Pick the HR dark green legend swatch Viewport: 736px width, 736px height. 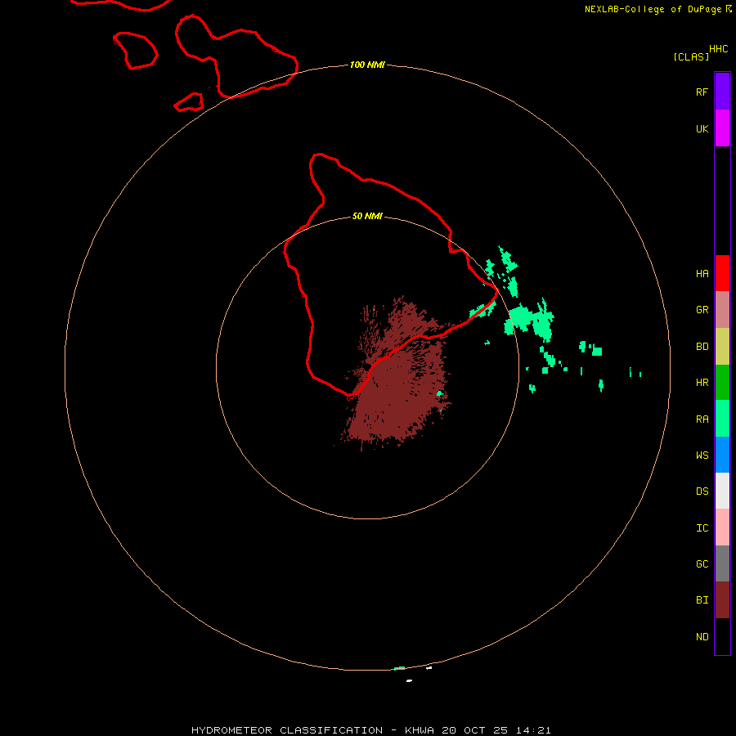click(722, 383)
